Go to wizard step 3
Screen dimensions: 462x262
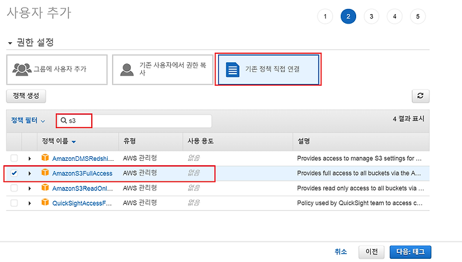pyautogui.click(x=372, y=16)
